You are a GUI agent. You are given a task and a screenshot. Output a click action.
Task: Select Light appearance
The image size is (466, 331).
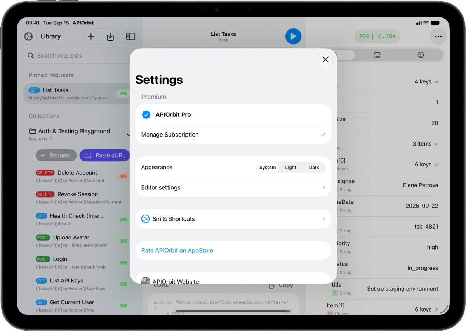click(x=290, y=168)
